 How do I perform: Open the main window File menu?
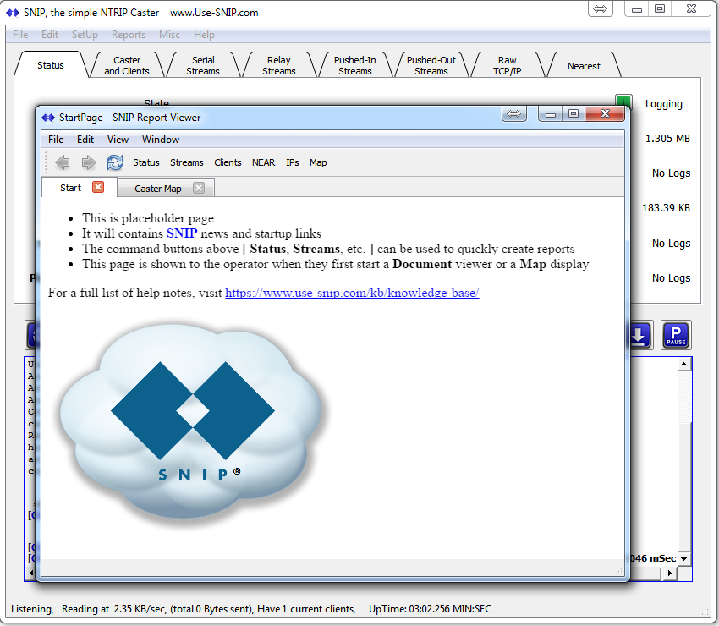[x=20, y=35]
